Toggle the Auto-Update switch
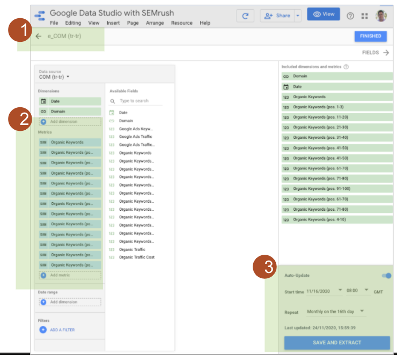 (386, 276)
